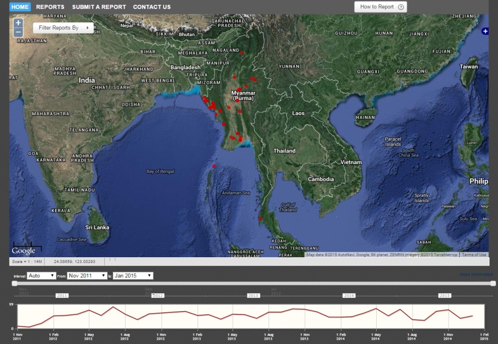Image resolution: width=498 pixels, height=344 pixels.
Task: Click the question mark icon in How to Report
Action: pos(401,7)
